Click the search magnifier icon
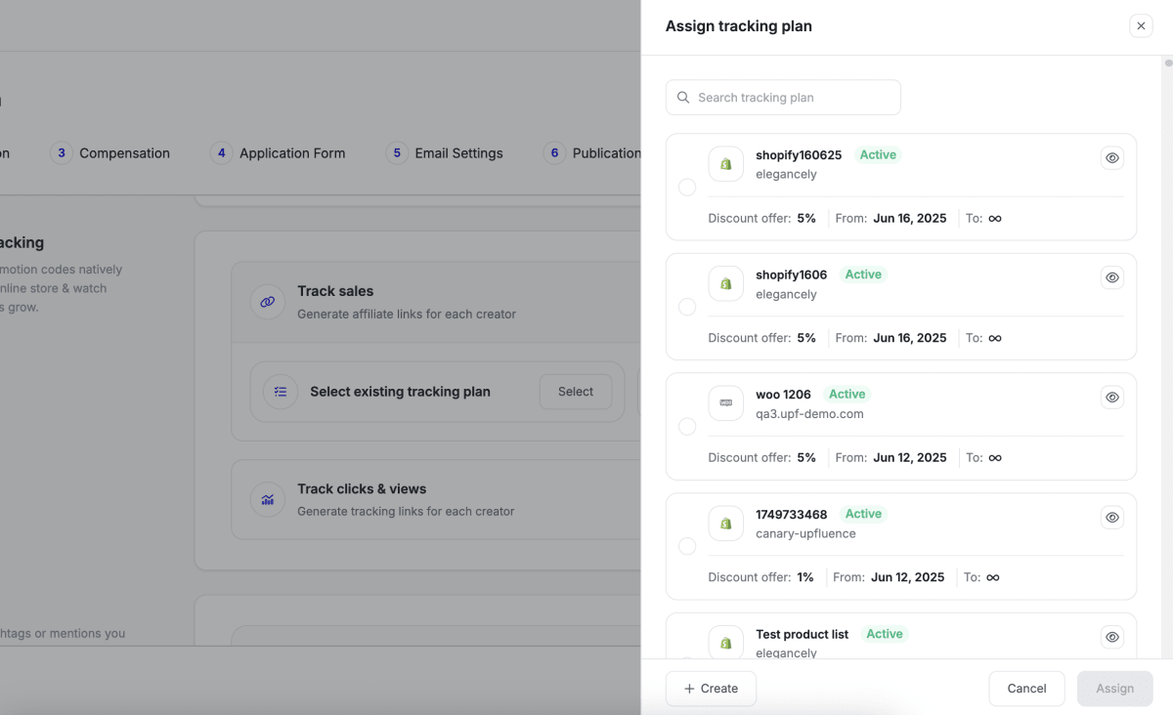Viewport: 1173px width, 715px height. pos(683,98)
